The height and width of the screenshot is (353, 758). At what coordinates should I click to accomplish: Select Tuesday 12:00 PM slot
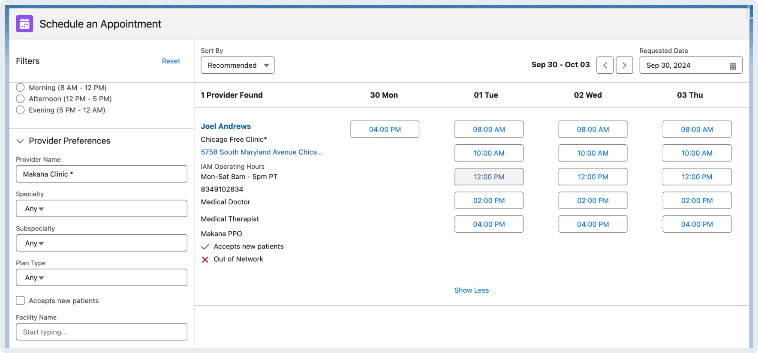tap(489, 176)
